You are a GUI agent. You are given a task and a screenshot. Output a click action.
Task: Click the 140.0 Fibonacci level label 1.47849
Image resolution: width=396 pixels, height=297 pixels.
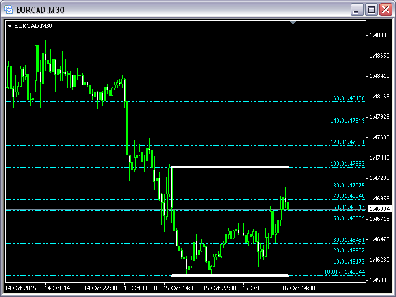click(347, 120)
